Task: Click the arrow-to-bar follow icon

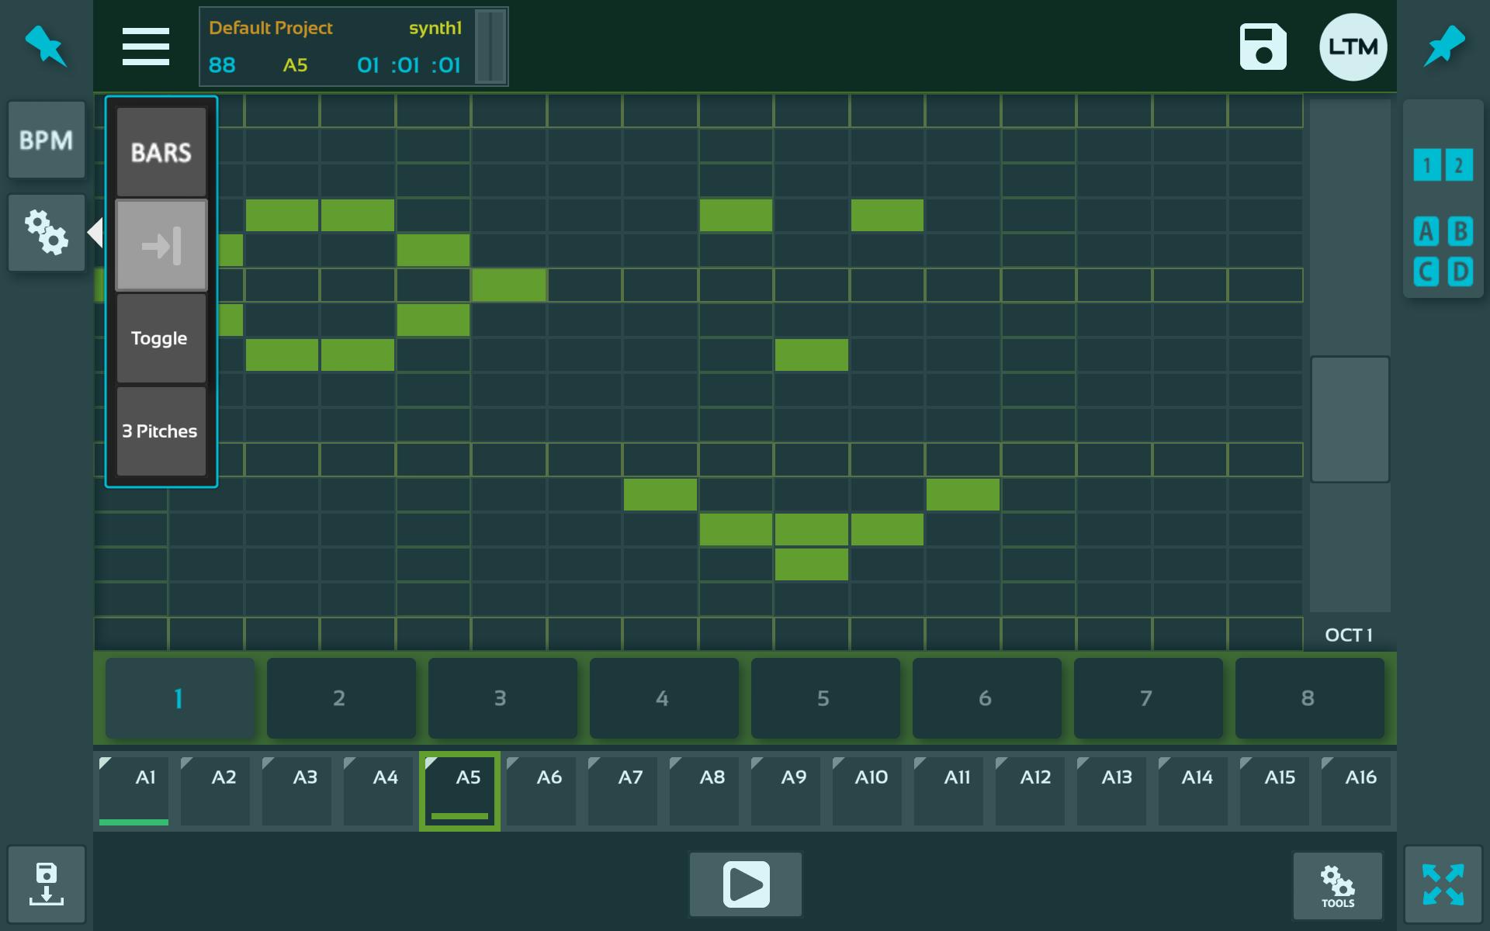Action: 161,245
